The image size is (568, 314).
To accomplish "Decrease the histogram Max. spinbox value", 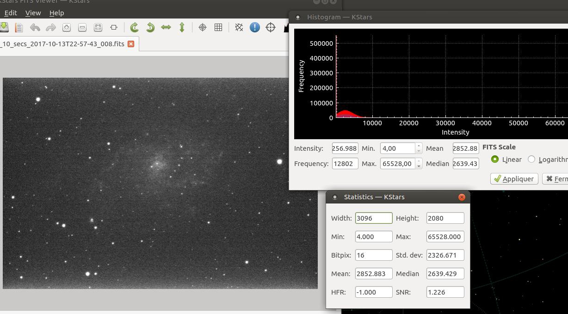I will click(x=419, y=166).
